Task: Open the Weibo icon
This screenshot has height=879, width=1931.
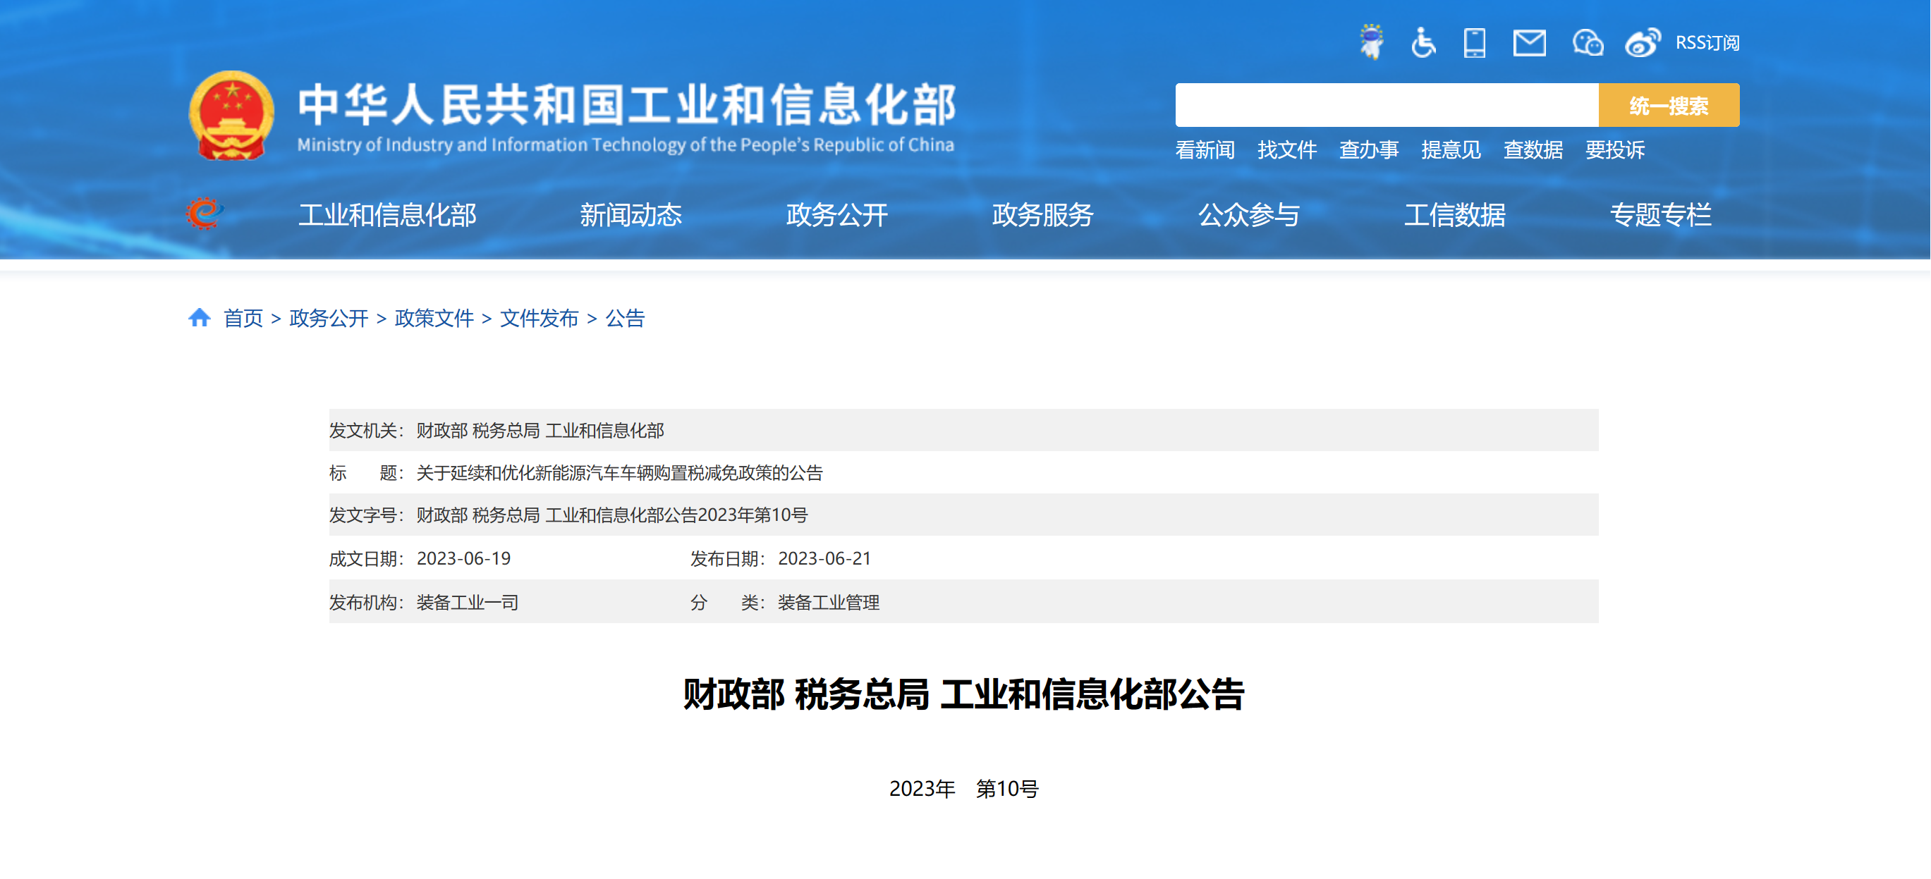Action: pyautogui.click(x=1642, y=43)
